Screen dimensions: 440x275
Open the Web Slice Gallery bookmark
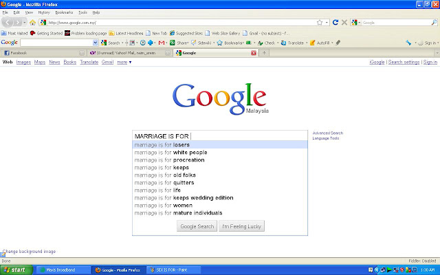223,33
